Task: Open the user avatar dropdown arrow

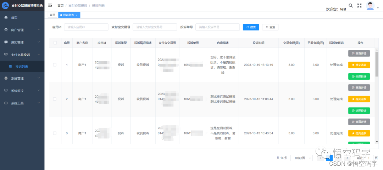Action: [378, 8]
